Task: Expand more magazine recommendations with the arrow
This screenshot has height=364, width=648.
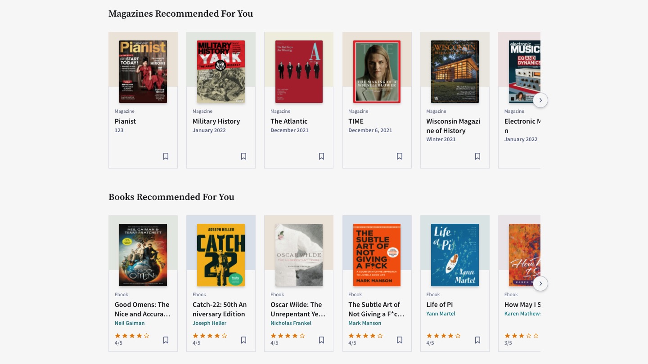Action: (540, 100)
